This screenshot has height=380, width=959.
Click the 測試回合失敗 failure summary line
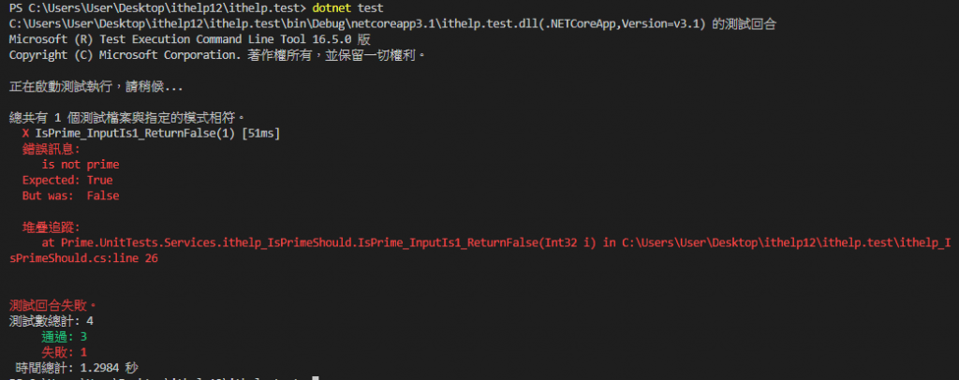(53, 305)
